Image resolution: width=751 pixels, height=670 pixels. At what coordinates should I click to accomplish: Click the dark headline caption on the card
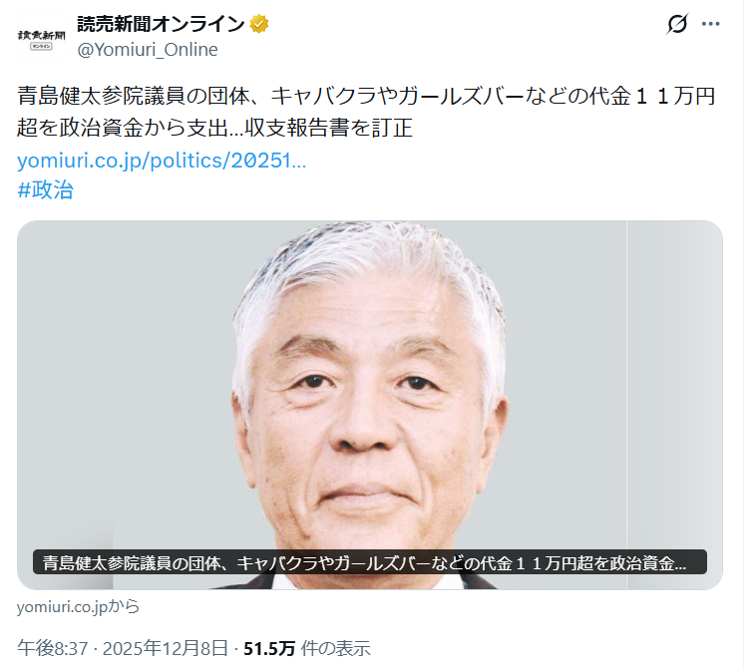tap(370, 562)
